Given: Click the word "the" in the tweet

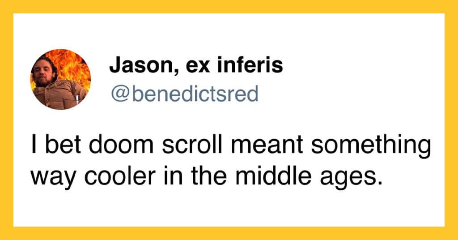Looking at the screenshot, I should point(208,177).
